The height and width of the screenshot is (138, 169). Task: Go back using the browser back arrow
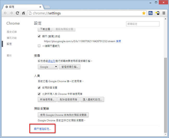[5, 13]
